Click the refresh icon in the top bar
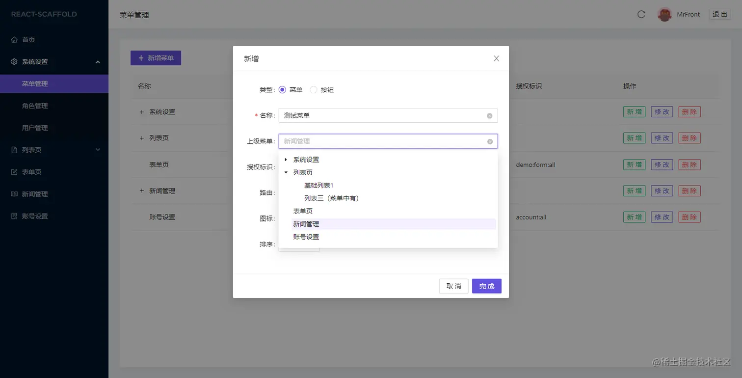742x378 pixels. 641,14
